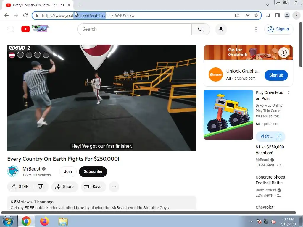Click the video player
The width and height of the screenshot is (303, 227).
click(102, 98)
